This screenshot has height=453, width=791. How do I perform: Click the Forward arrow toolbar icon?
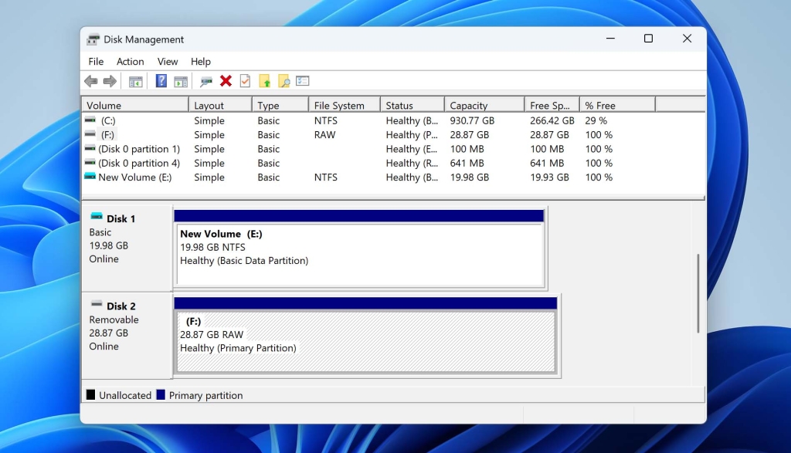110,81
